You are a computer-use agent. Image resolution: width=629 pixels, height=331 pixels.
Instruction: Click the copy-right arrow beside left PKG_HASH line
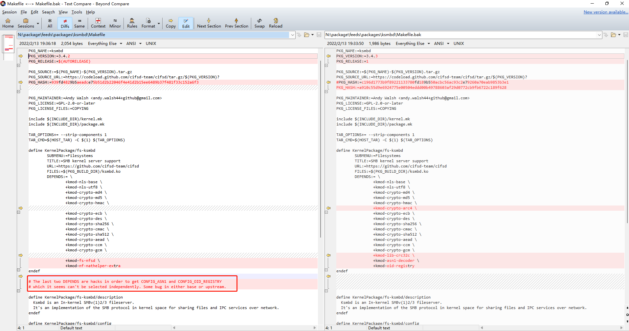pos(20,82)
